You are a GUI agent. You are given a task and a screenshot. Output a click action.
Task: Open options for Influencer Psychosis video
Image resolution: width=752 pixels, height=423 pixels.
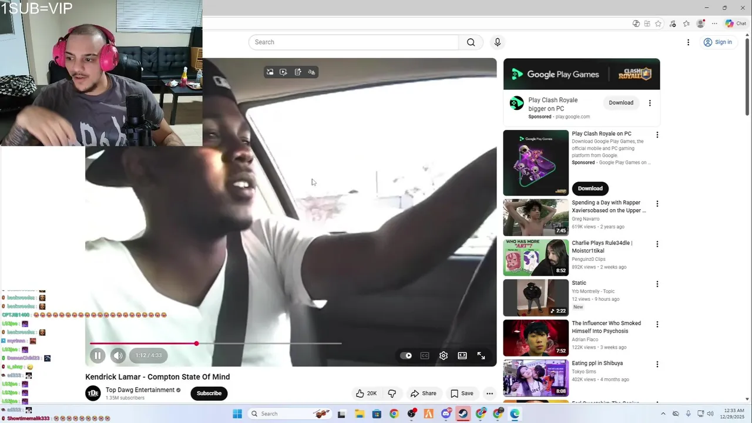pyautogui.click(x=657, y=324)
